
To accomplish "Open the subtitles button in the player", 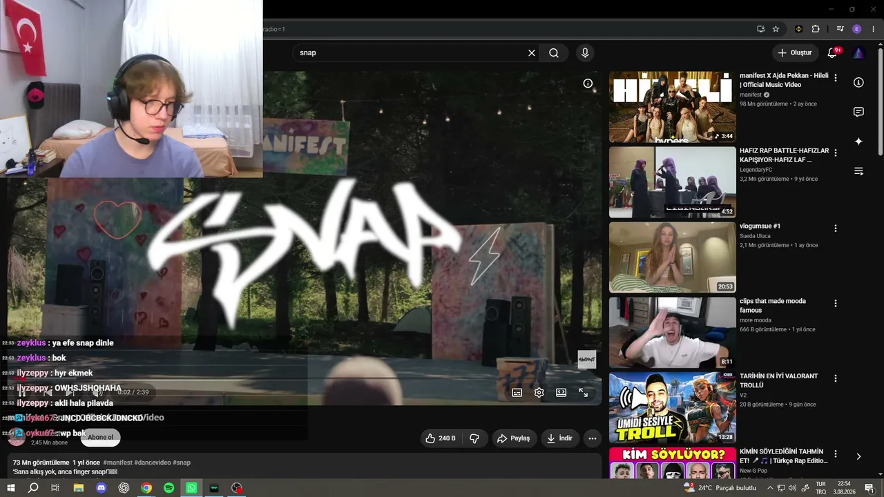I will click(x=517, y=392).
